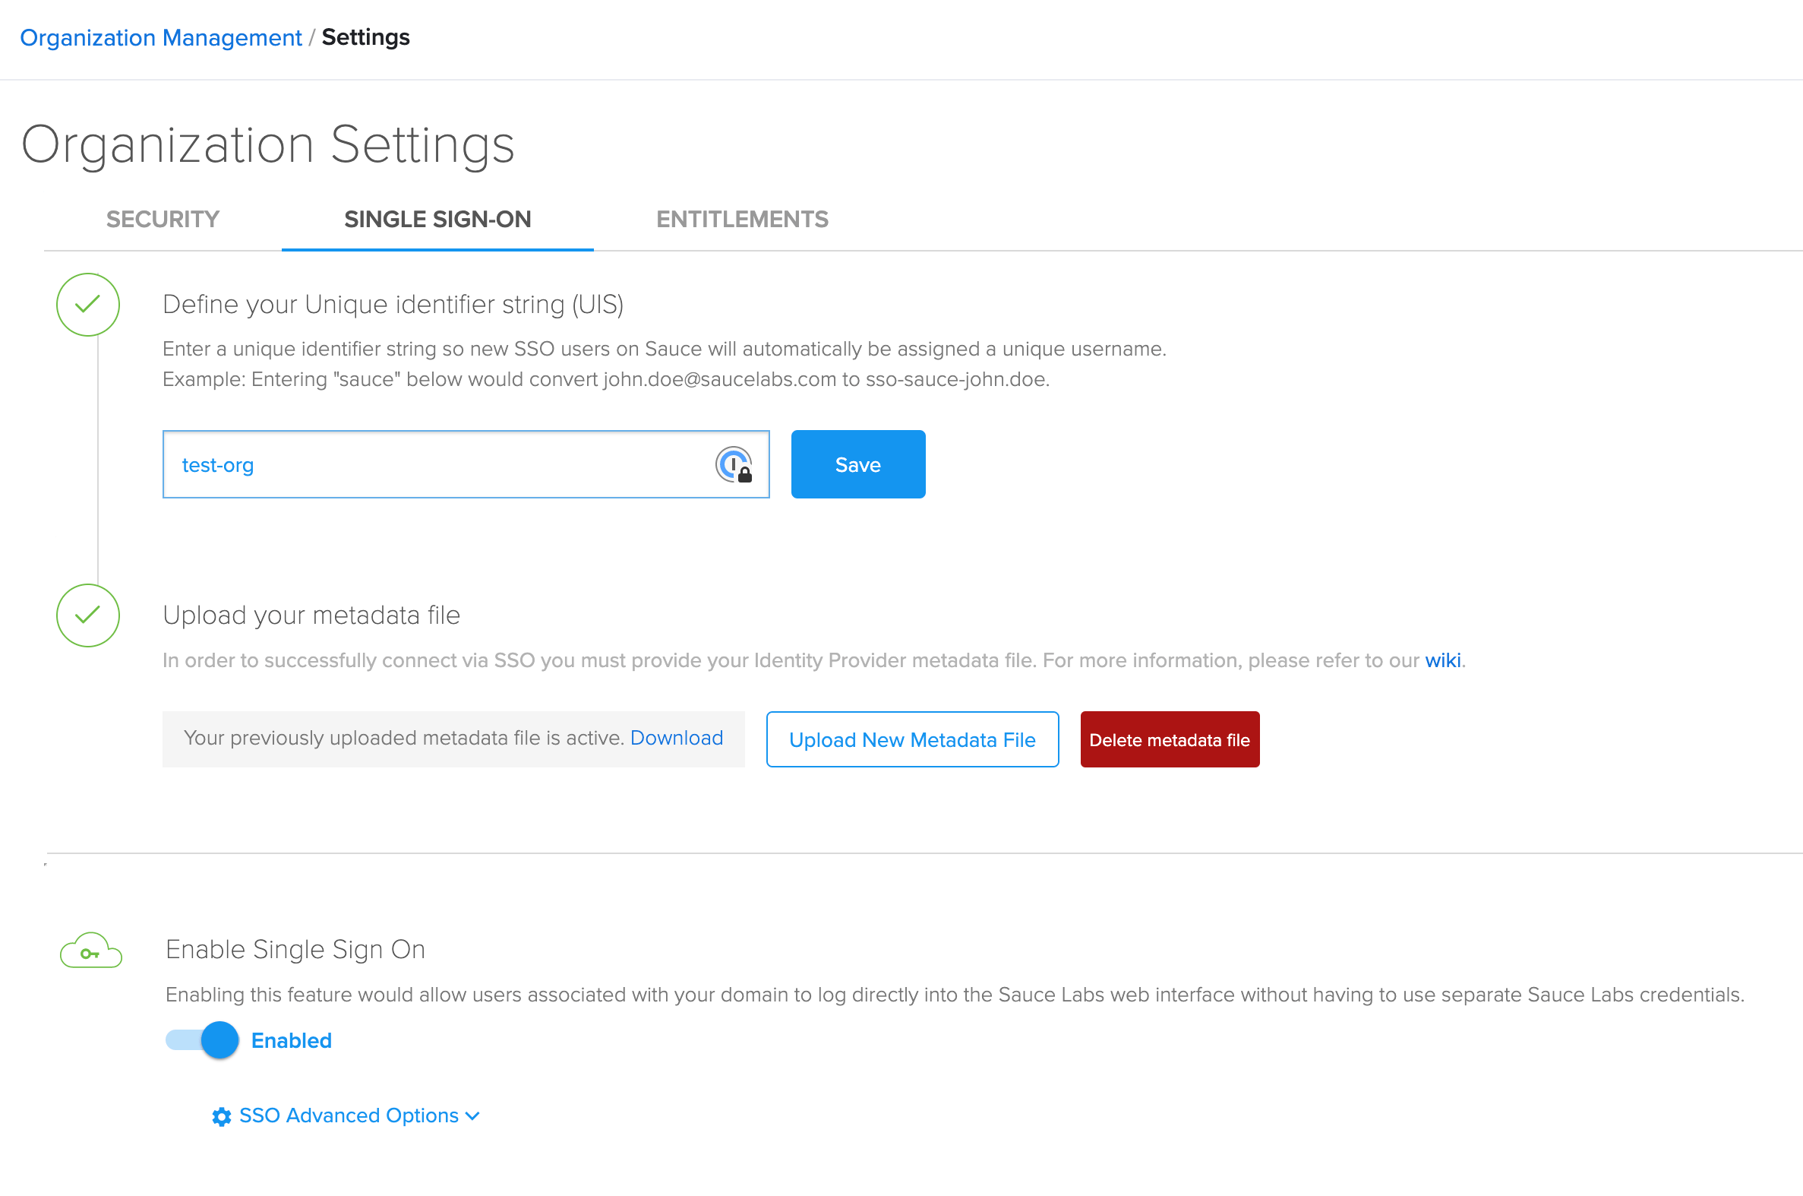Screen dimensions: 1803x1196
Task: Switch to the ENTITLEMENTS tab
Action: pos(742,219)
